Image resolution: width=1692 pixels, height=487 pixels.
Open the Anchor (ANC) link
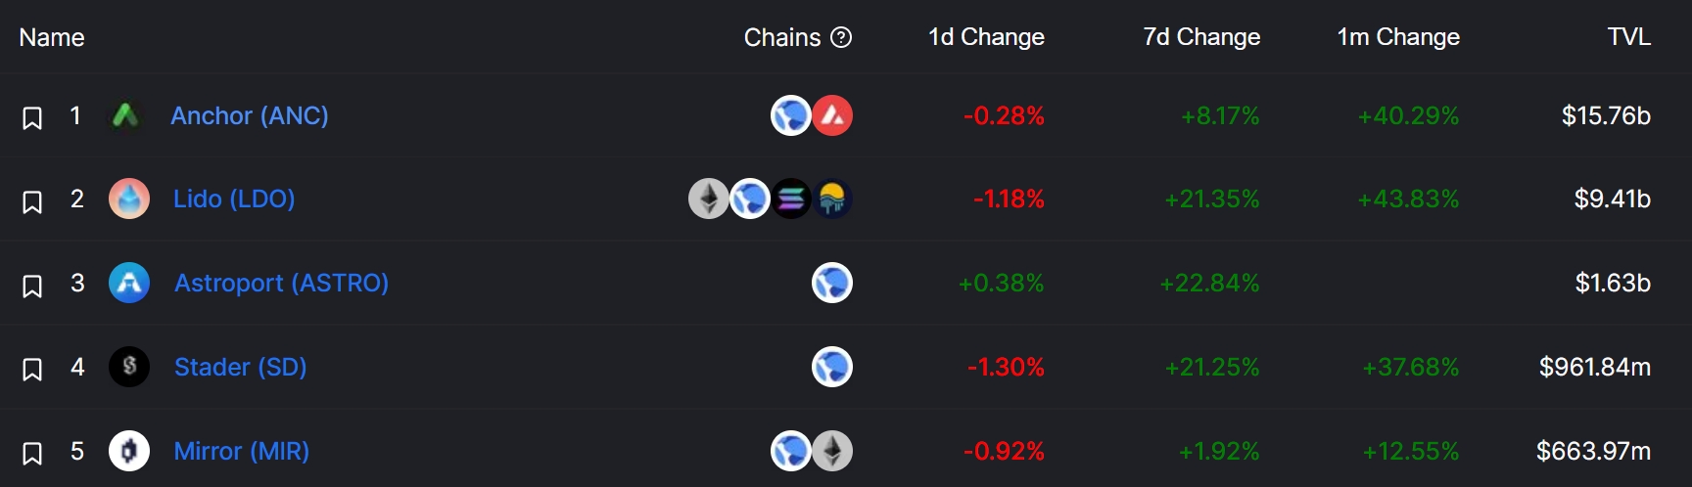(x=250, y=115)
